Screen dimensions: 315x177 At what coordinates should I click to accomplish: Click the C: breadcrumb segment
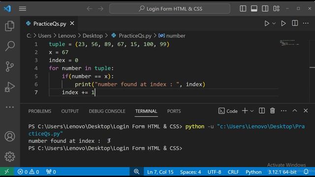[x=29, y=36]
